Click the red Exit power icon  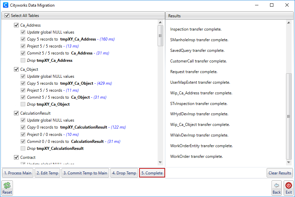288,185
